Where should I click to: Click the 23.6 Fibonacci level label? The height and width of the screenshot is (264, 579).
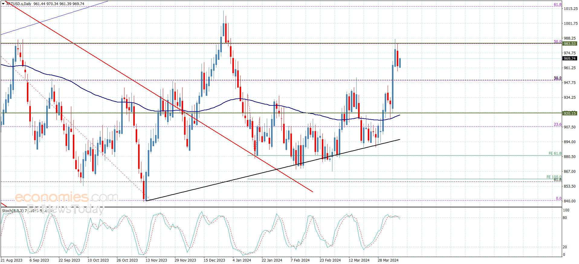pyautogui.click(x=558, y=124)
